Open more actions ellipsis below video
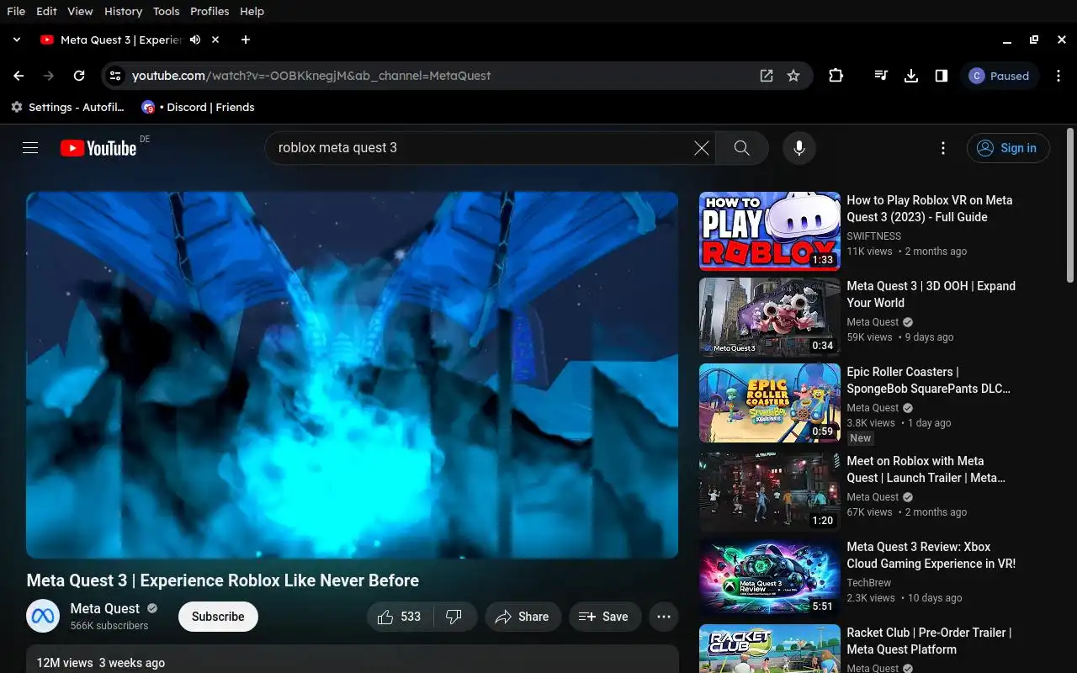The height and width of the screenshot is (673, 1077). [x=663, y=617]
